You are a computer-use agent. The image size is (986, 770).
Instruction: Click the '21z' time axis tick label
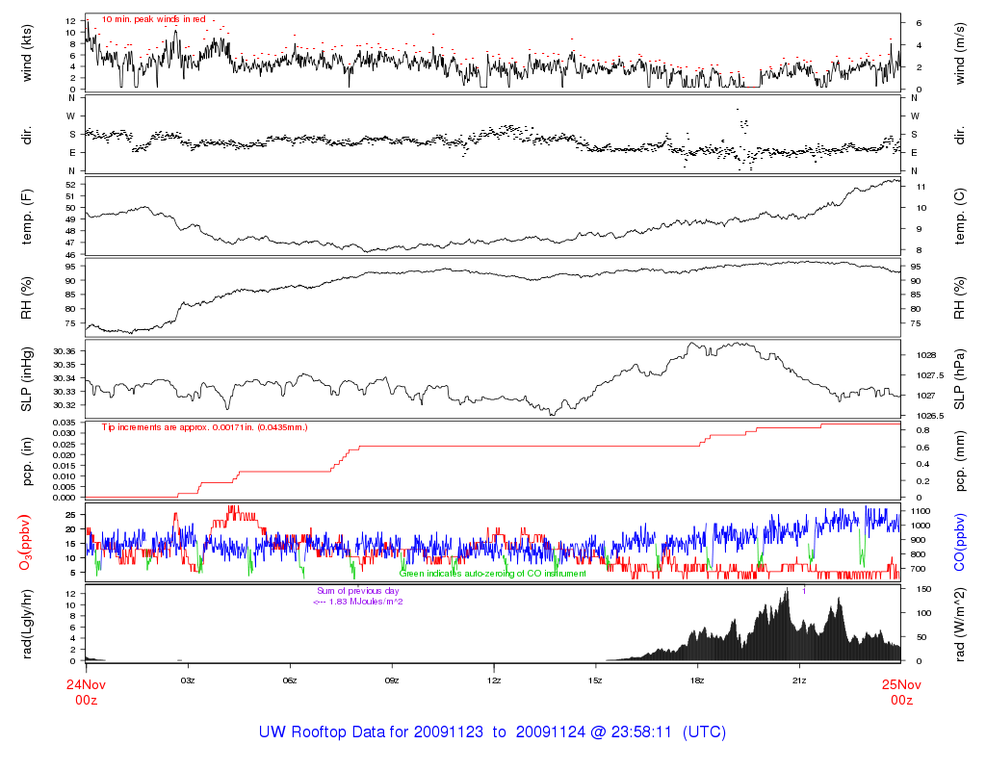pyautogui.click(x=799, y=680)
